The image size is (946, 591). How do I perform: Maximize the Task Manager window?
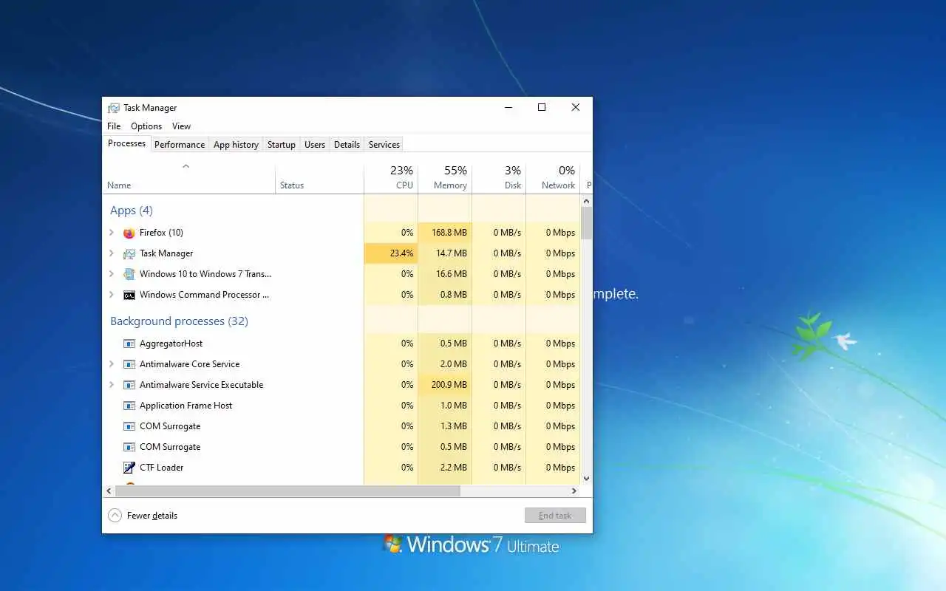pos(542,108)
